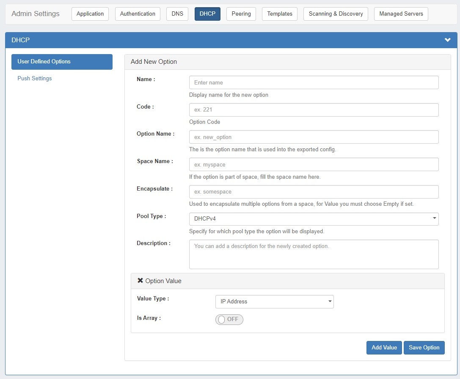Click the Save Option button
This screenshot has width=460, height=379.
coord(424,347)
